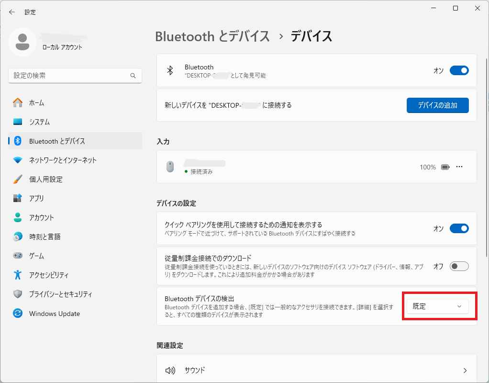Click the ローカル アカウント label
The width and height of the screenshot is (489, 383).
tap(62, 47)
